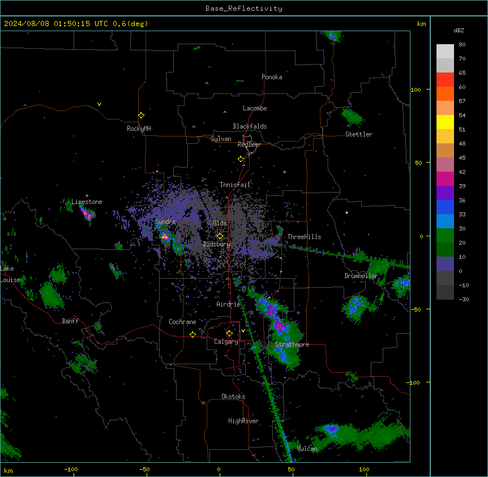Click the Limestone label
The width and height of the screenshot is (488, 477).
click(x=87, y=202)
